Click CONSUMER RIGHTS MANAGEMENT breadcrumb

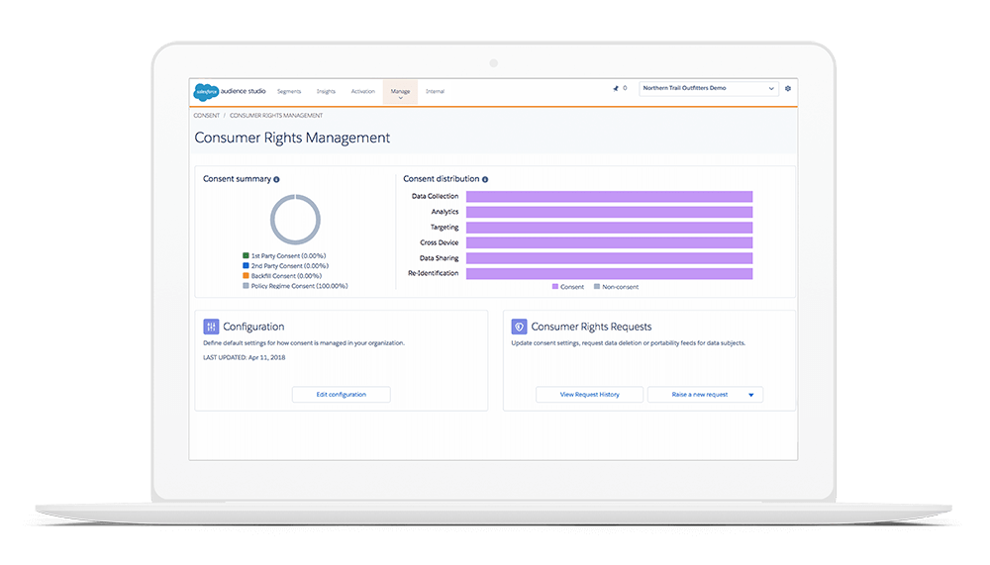(276, 116)
